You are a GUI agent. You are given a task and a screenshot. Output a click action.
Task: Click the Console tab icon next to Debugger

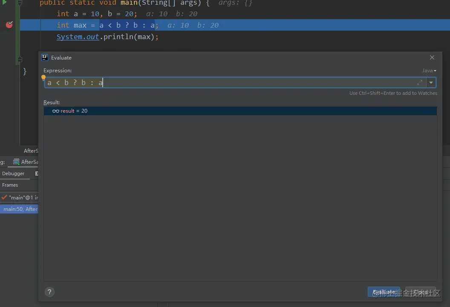[37, 173]
